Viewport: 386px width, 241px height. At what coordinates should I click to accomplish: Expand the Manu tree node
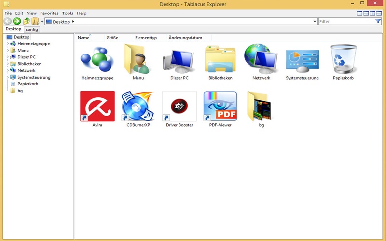coord(8,50)
